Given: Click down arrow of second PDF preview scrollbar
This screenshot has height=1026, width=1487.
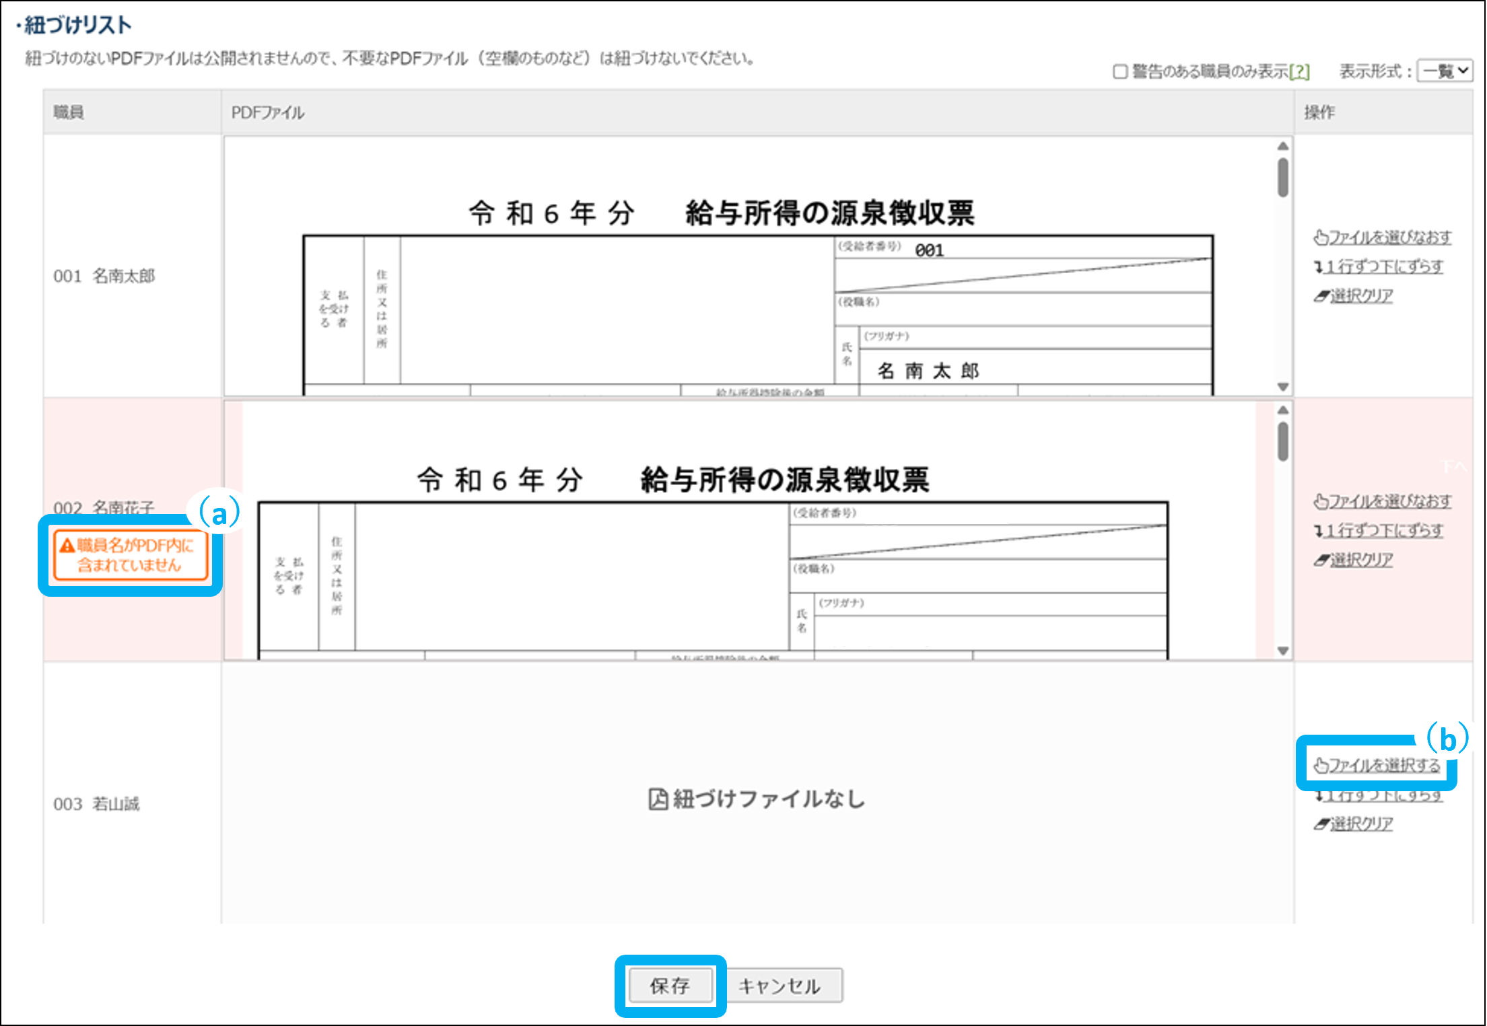Looking at the screenshot, I should pos(1283,651).
